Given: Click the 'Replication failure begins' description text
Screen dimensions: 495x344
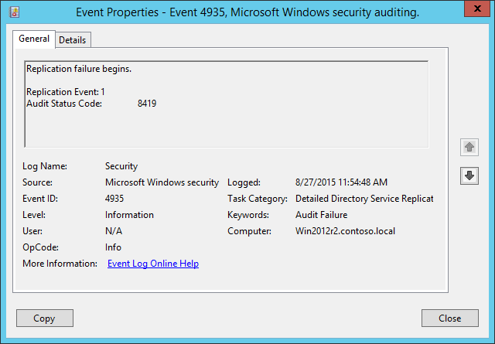Looking at the screenshot, I should [79, 70].
